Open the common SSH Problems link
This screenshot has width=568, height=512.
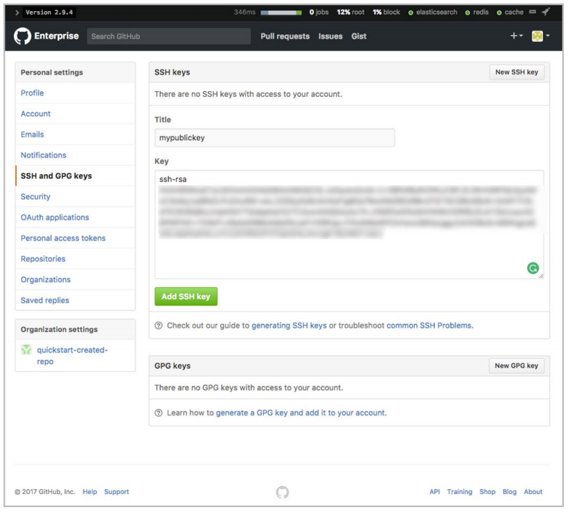(430, 325)
